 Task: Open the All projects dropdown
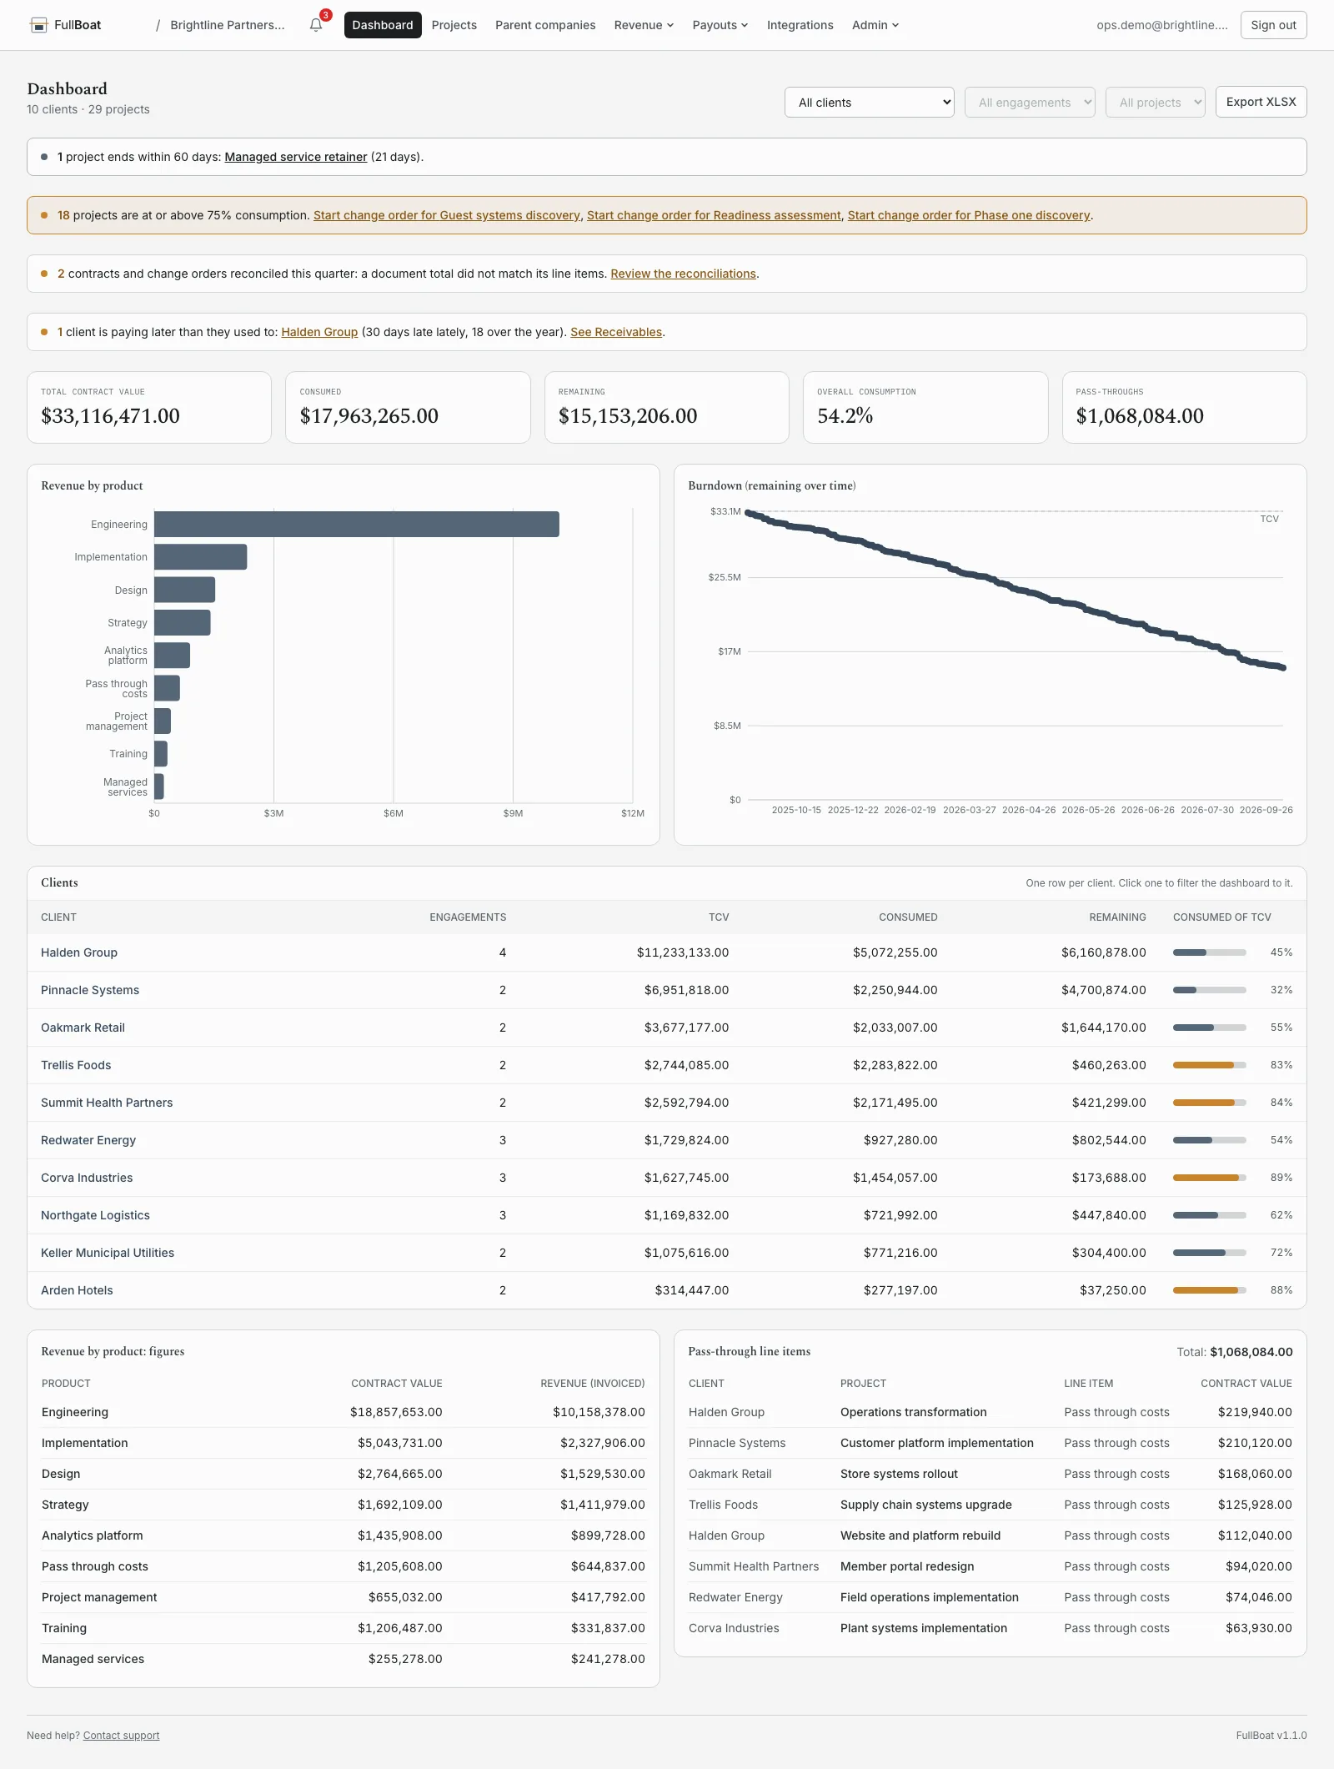[x=1156, y=103]
